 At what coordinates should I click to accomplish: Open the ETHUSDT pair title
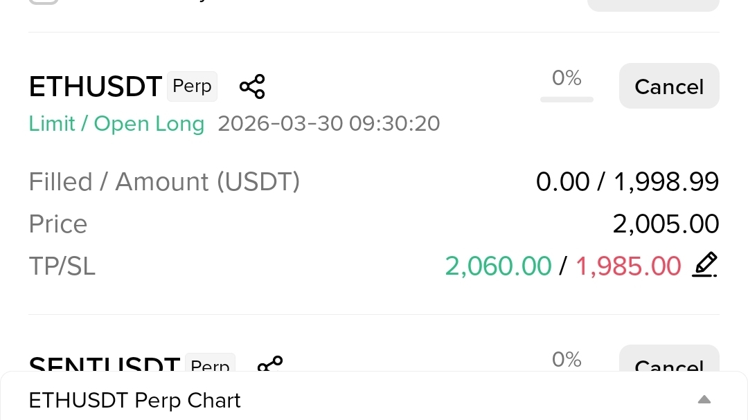coord(96,87)
